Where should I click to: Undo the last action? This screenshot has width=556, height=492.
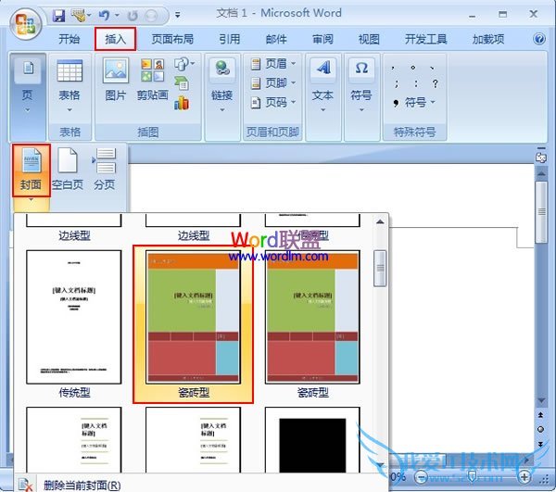point(104,15)
